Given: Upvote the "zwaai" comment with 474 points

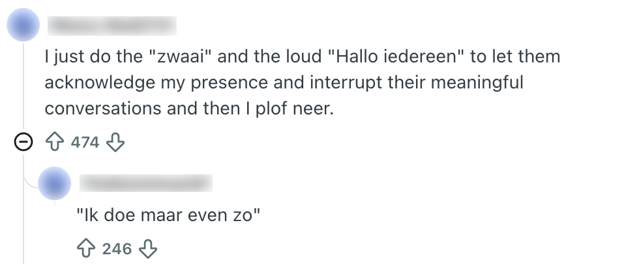Looking at the screenshot, I should coord(55,142).
